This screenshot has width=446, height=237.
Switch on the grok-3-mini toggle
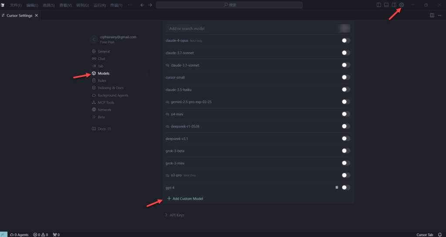[346, 163]
